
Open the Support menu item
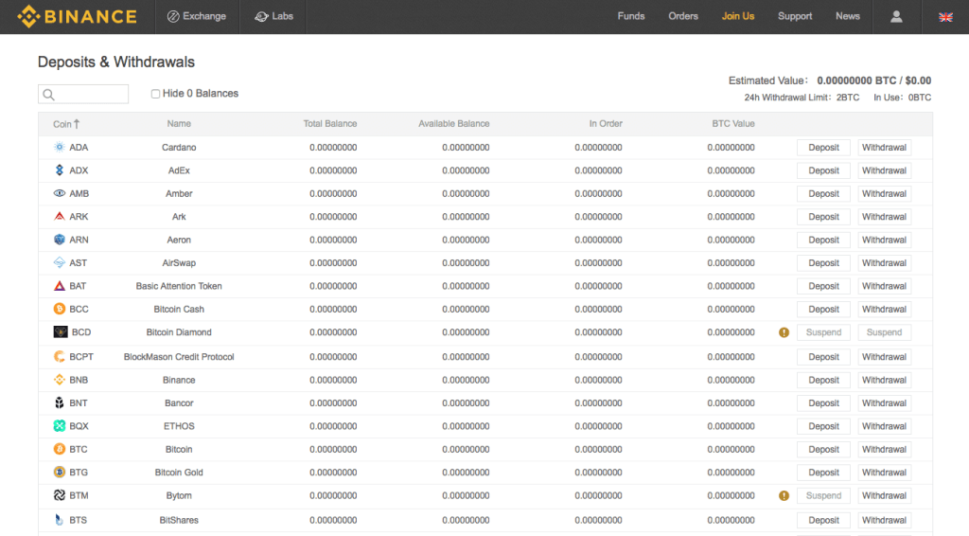795,17
